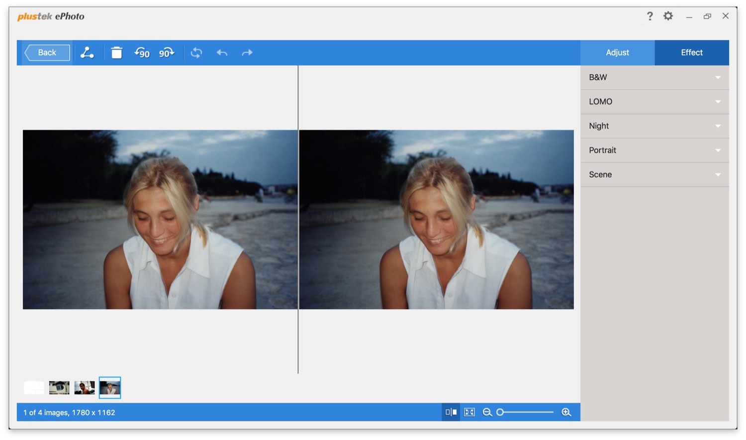Screen dimensions: 746x440
Task: Expand the LOMO effect section
Action: click(654, 102)
